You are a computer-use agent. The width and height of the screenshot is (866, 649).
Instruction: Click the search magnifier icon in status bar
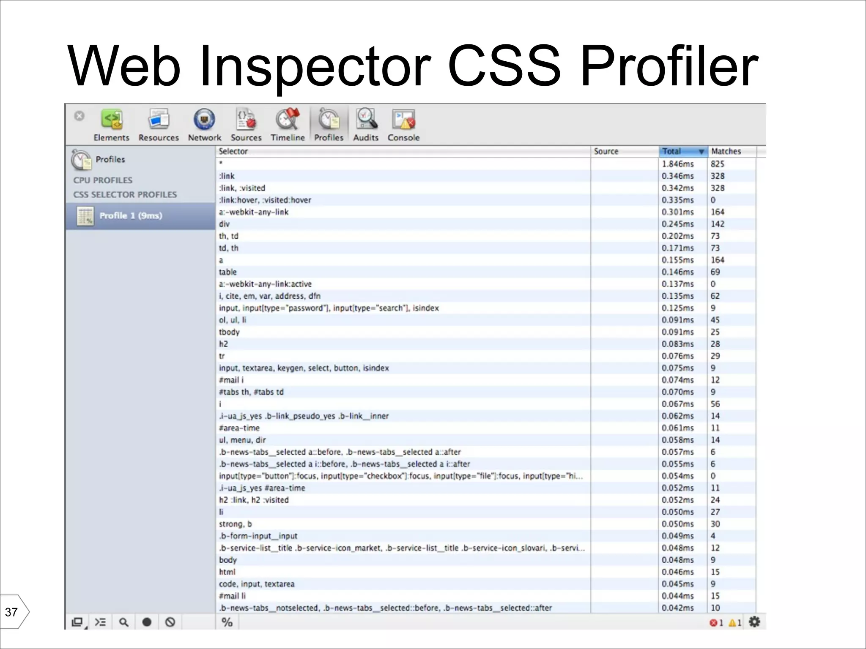pyautogui.click(x=123, y=622)
